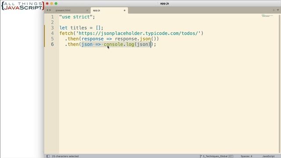The image size is (281, 158).
Task: Click the git branch icon in status bar
Action: click(x=201, y=156)
